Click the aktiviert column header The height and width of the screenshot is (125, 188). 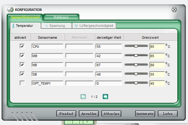(x=20, y=37)
